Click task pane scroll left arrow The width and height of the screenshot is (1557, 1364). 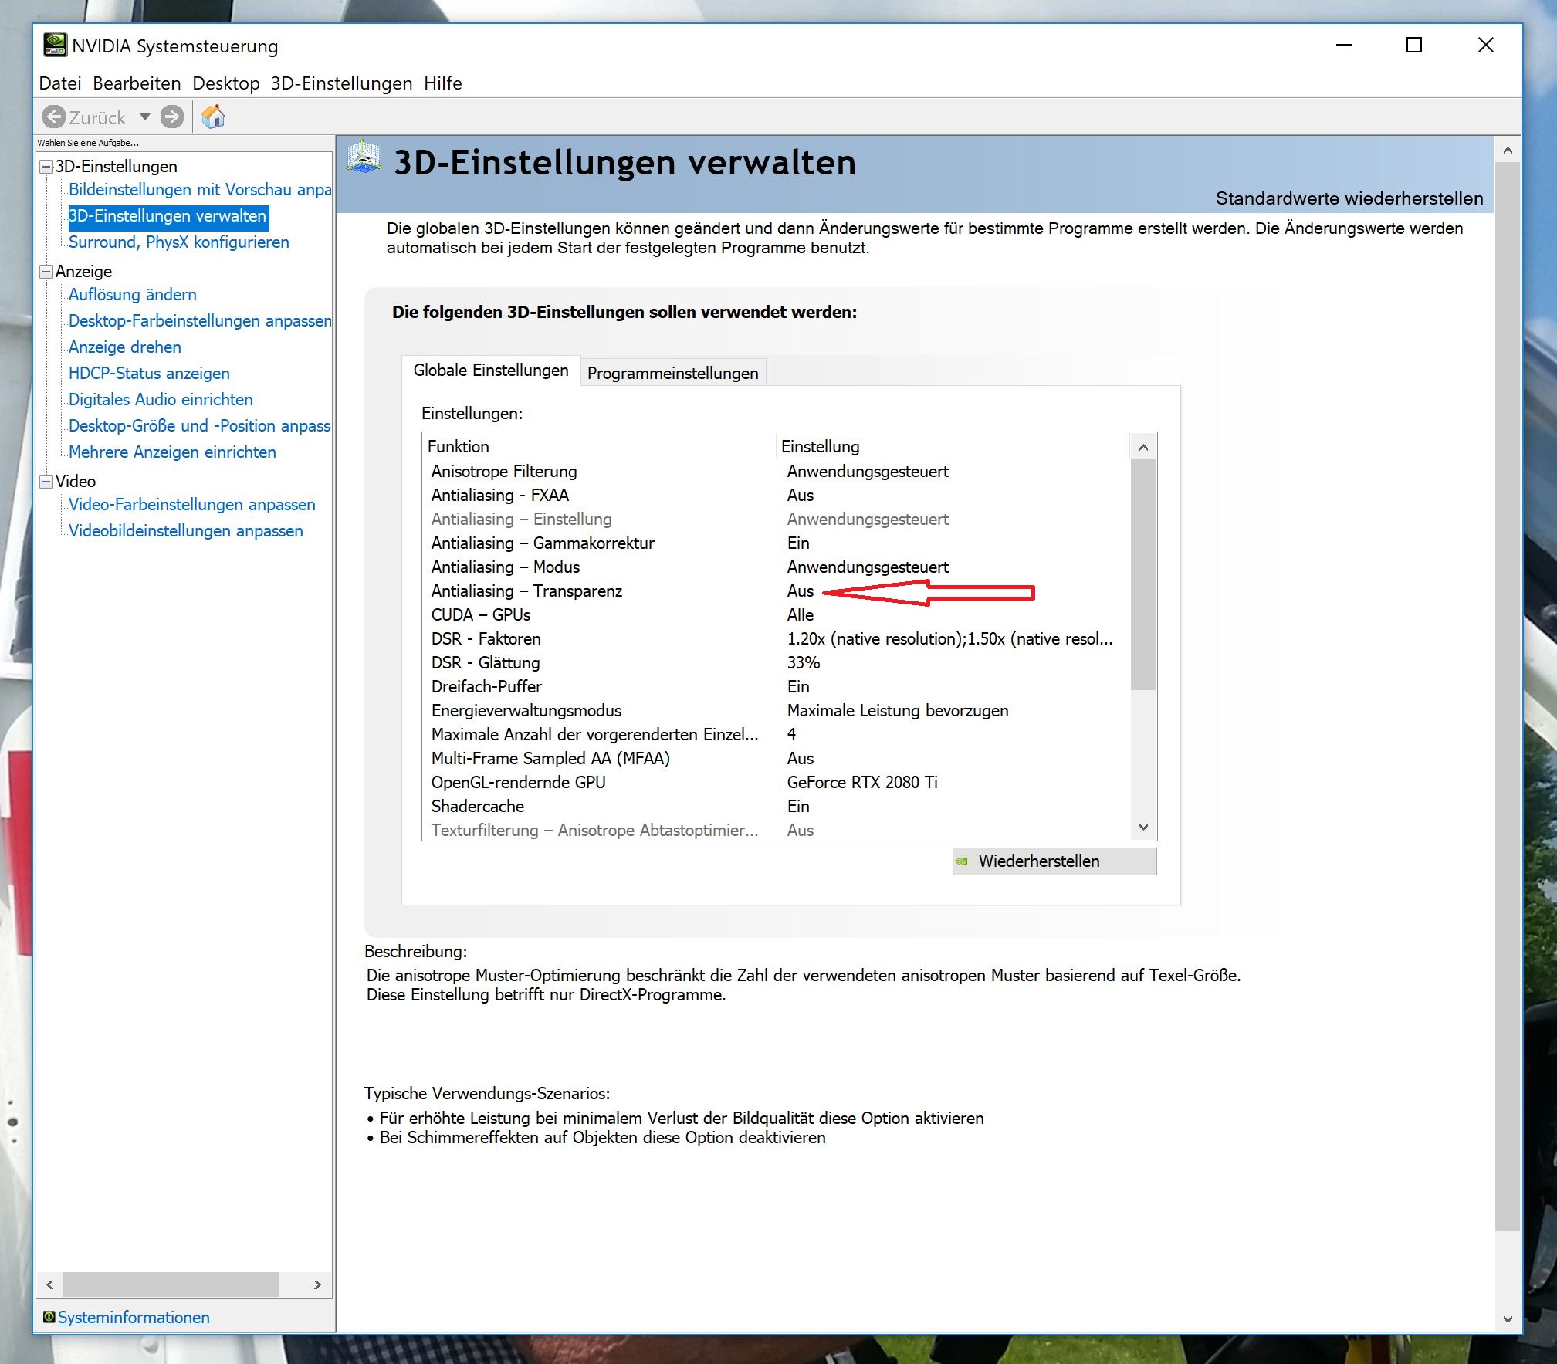click(x=50, y=1284)
